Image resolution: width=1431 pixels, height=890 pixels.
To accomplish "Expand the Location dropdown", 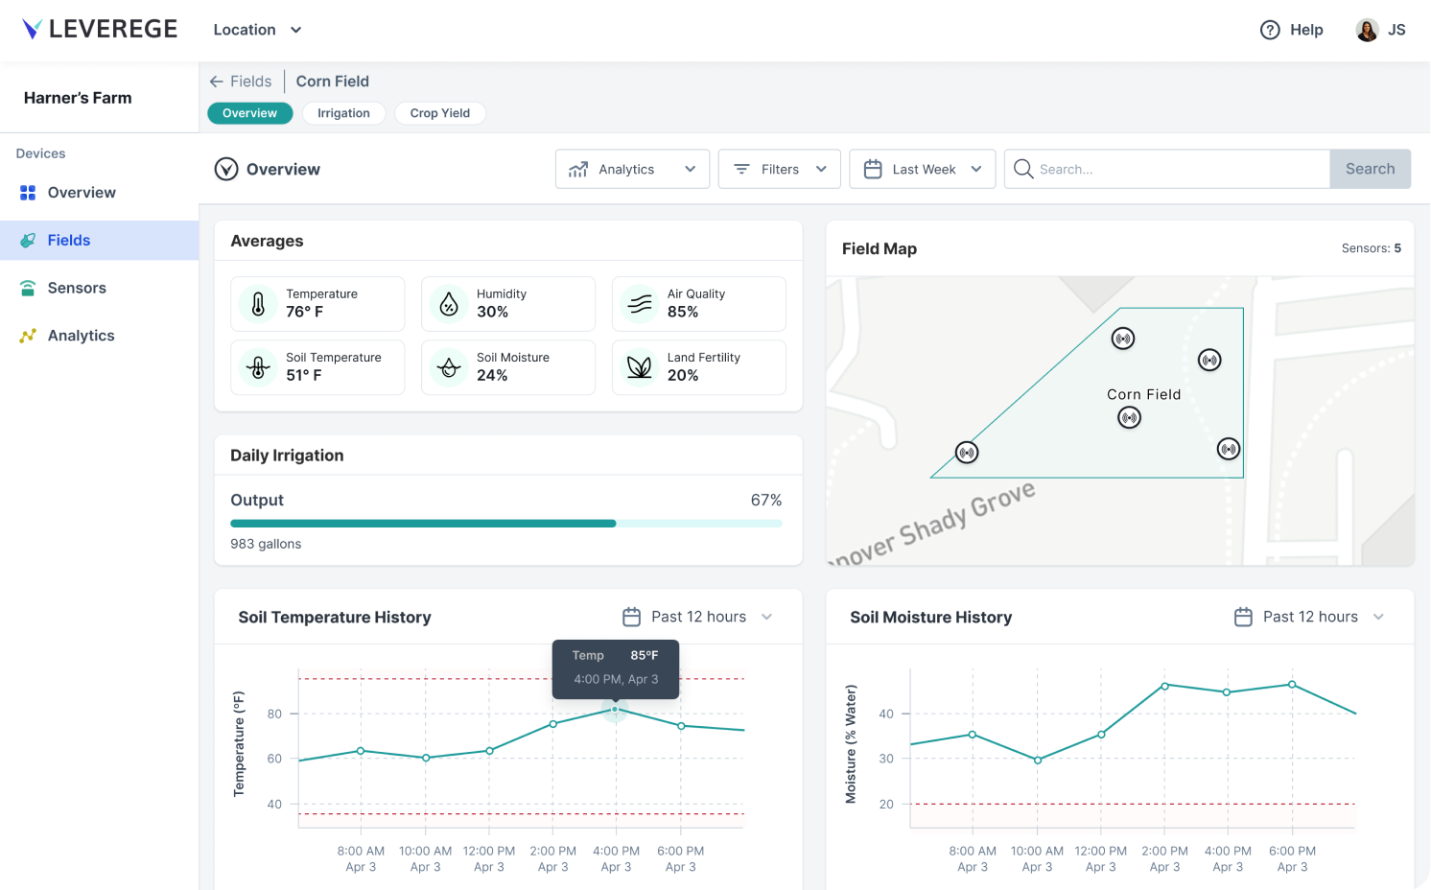I will 257,30.
